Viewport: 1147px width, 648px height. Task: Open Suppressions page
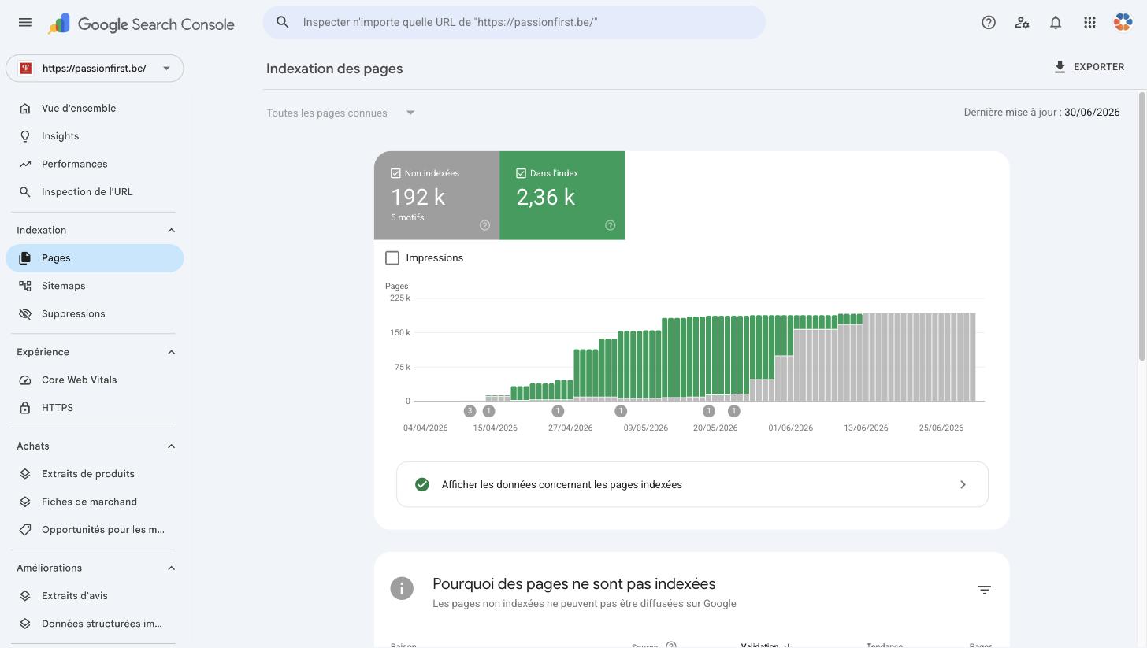(x=95, y=314)
